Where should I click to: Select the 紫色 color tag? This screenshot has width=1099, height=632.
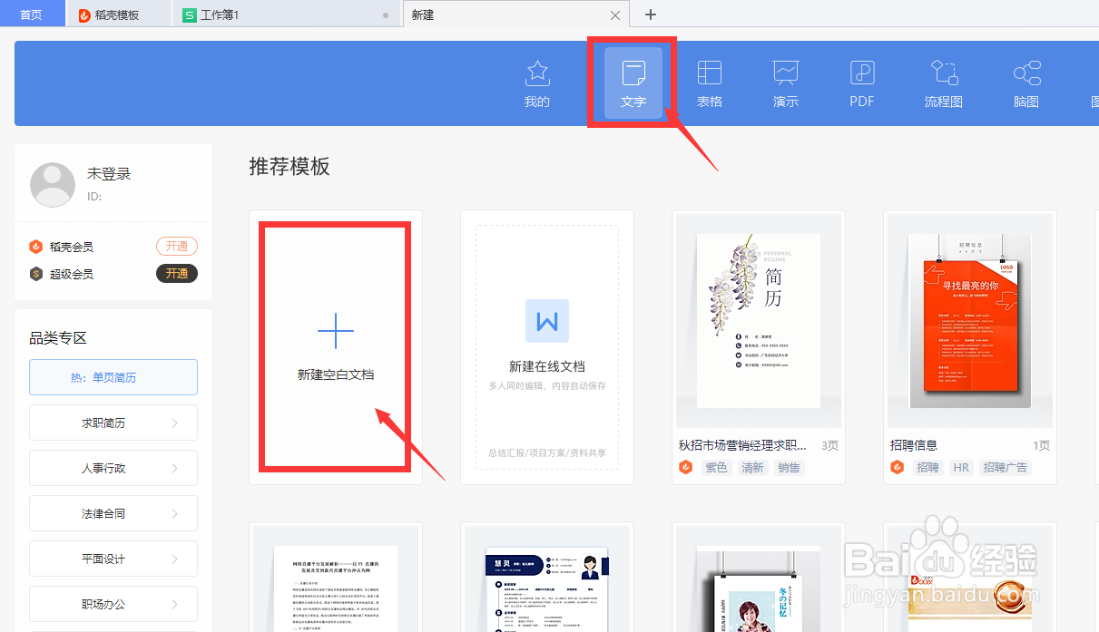pos(716,467)
